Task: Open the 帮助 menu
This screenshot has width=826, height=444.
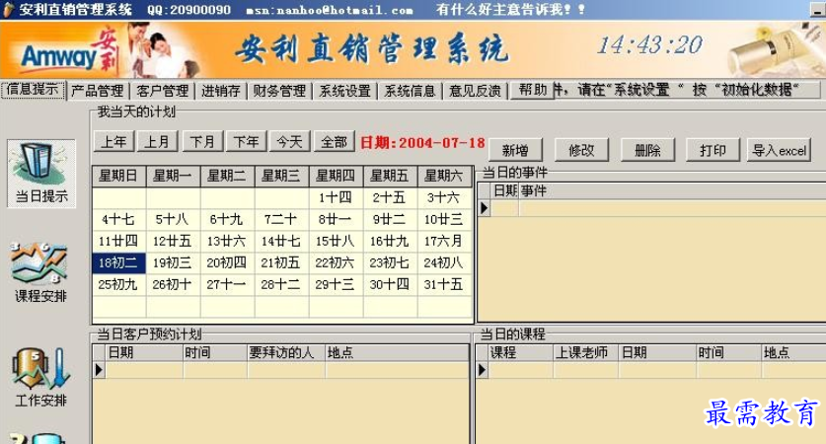Action: click(x=532, y=90)
